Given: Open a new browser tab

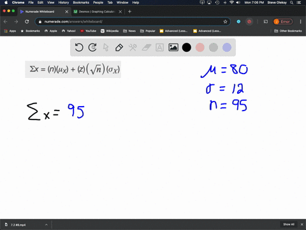Looking at the screenshot, I should pyautogui.click(x=129, y=11).
